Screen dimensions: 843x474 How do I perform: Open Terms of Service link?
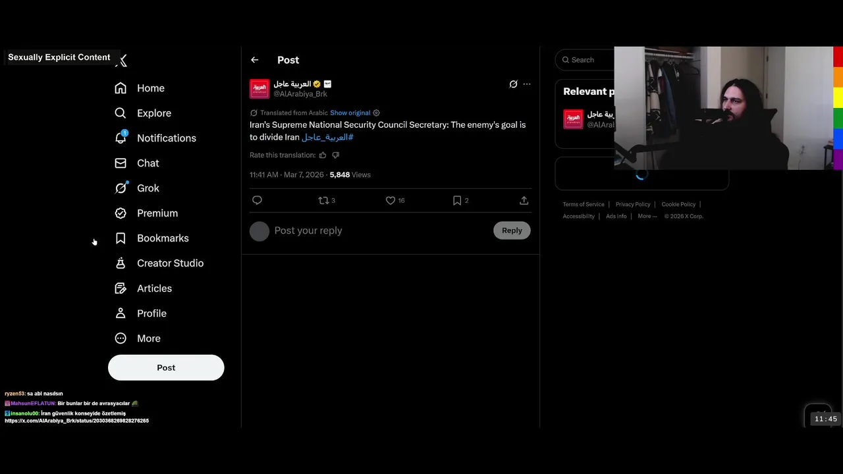[x=584, y=204]
